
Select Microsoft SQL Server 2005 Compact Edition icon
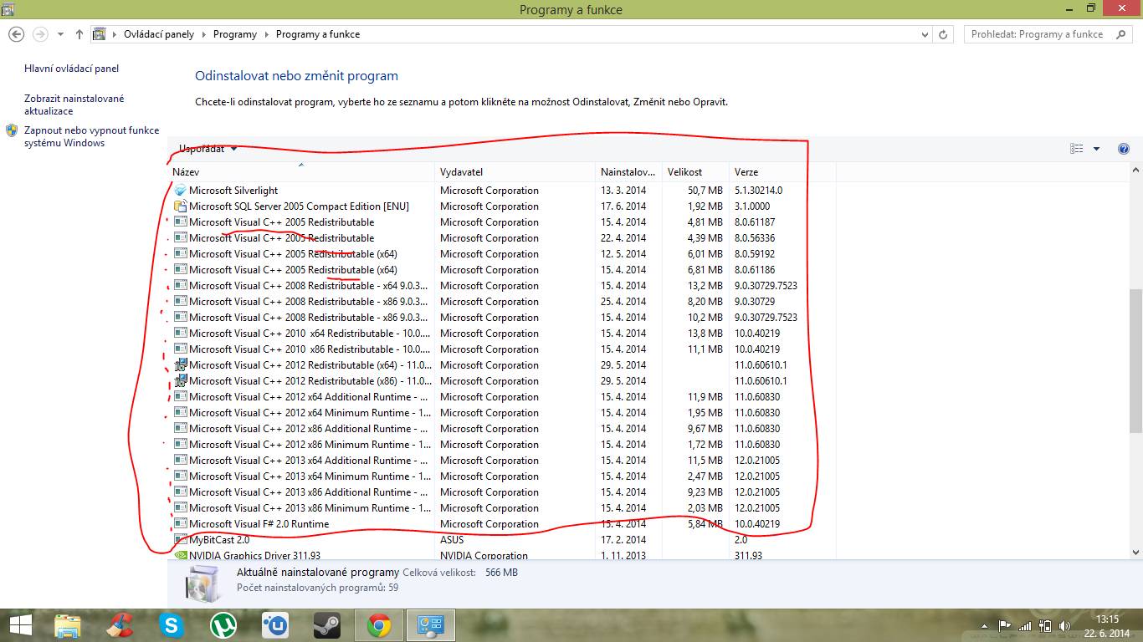pos(180,206)
